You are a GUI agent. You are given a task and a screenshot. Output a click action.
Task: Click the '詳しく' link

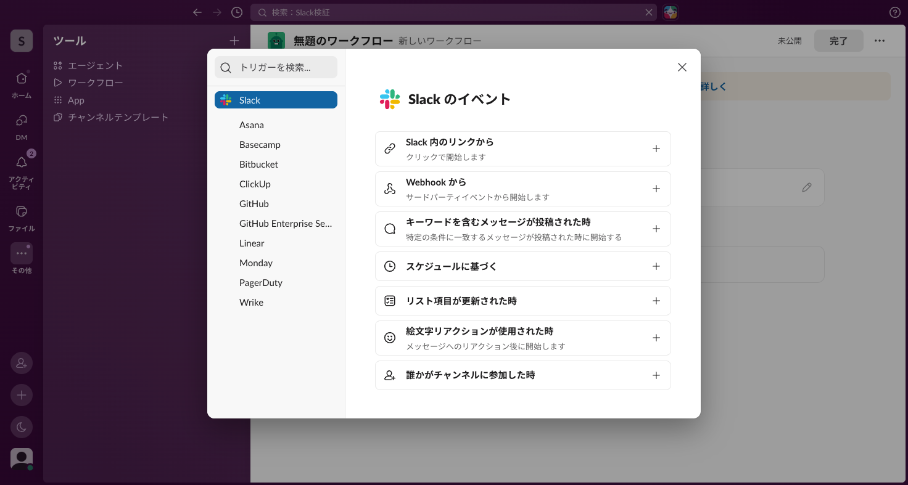click(x=714, y=86)
